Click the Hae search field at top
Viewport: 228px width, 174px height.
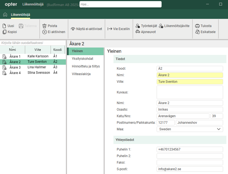click(120, 4)
